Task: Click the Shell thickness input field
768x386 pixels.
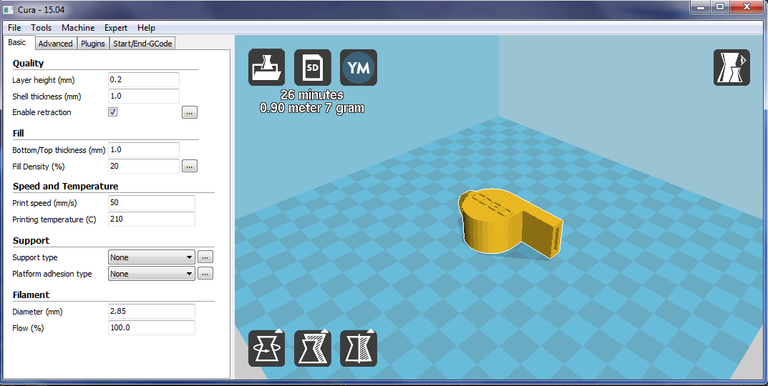Action: (x=144, y=96)
